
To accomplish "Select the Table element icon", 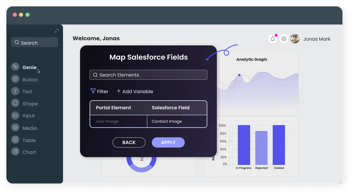I will [15, 140].
